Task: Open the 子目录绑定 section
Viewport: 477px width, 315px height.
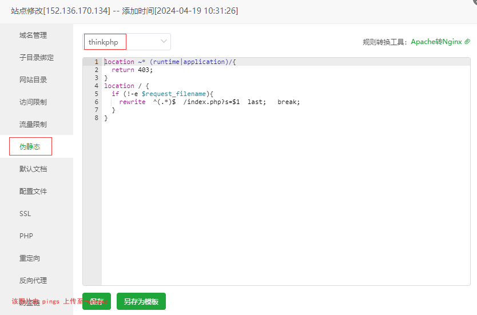Action: point(37,58)
